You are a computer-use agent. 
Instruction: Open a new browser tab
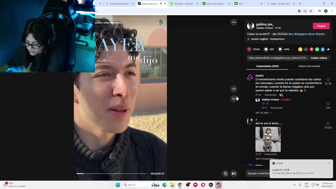(300, 4)
